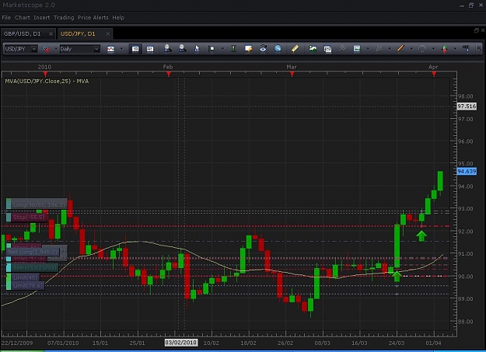This screenshot has width=486, height=352.
Task: Expand arrow next to crosshair box tool
Action: tap(222, 49)
